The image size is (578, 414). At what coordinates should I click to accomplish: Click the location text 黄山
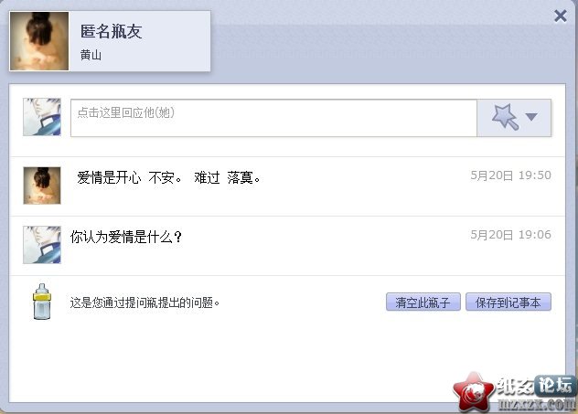click(x=91, y=55)
